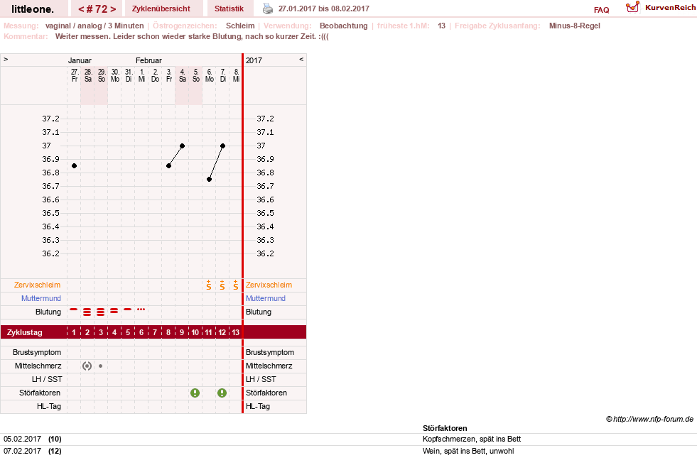Viewport: 697px width, 470px height.
Task: Click the left-side Blutung row label
Action: click(x=48, y=312)
